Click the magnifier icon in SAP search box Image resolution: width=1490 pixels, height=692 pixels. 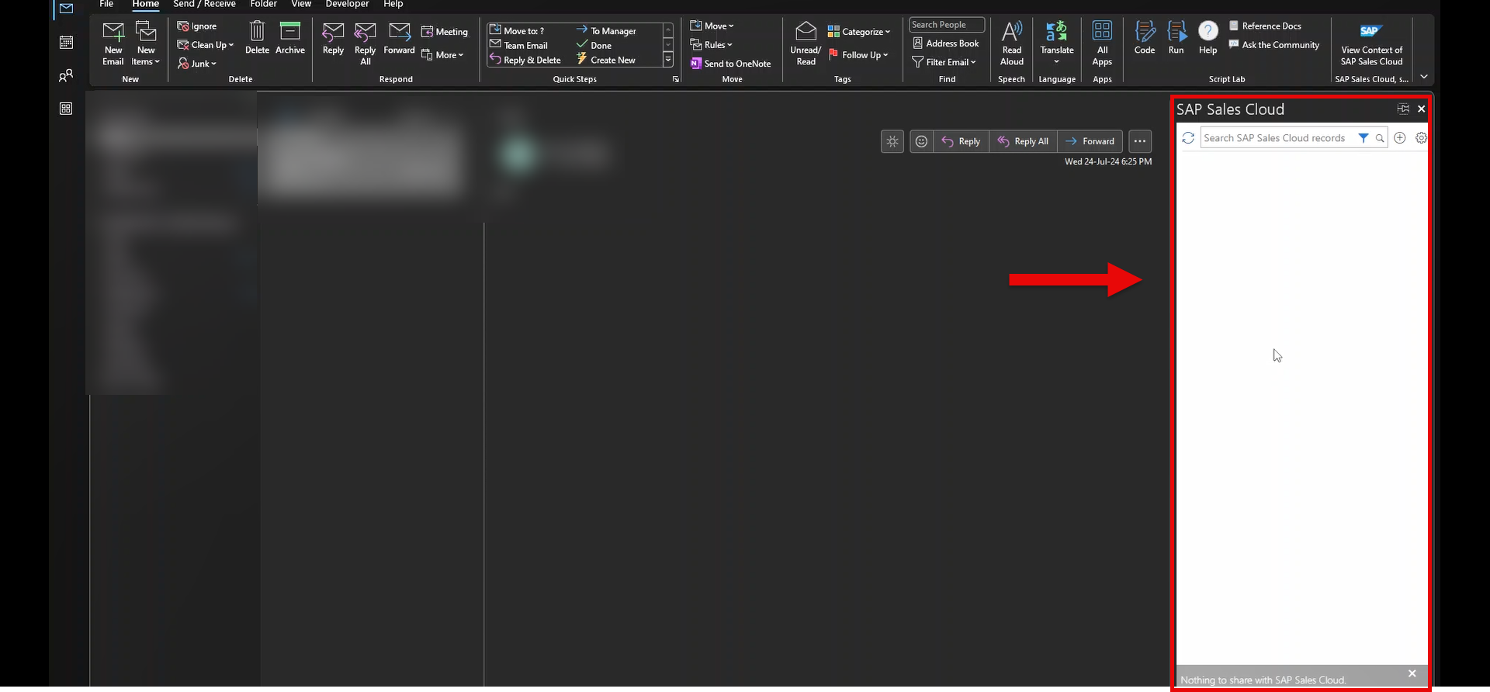click(x=1380, y=138)
